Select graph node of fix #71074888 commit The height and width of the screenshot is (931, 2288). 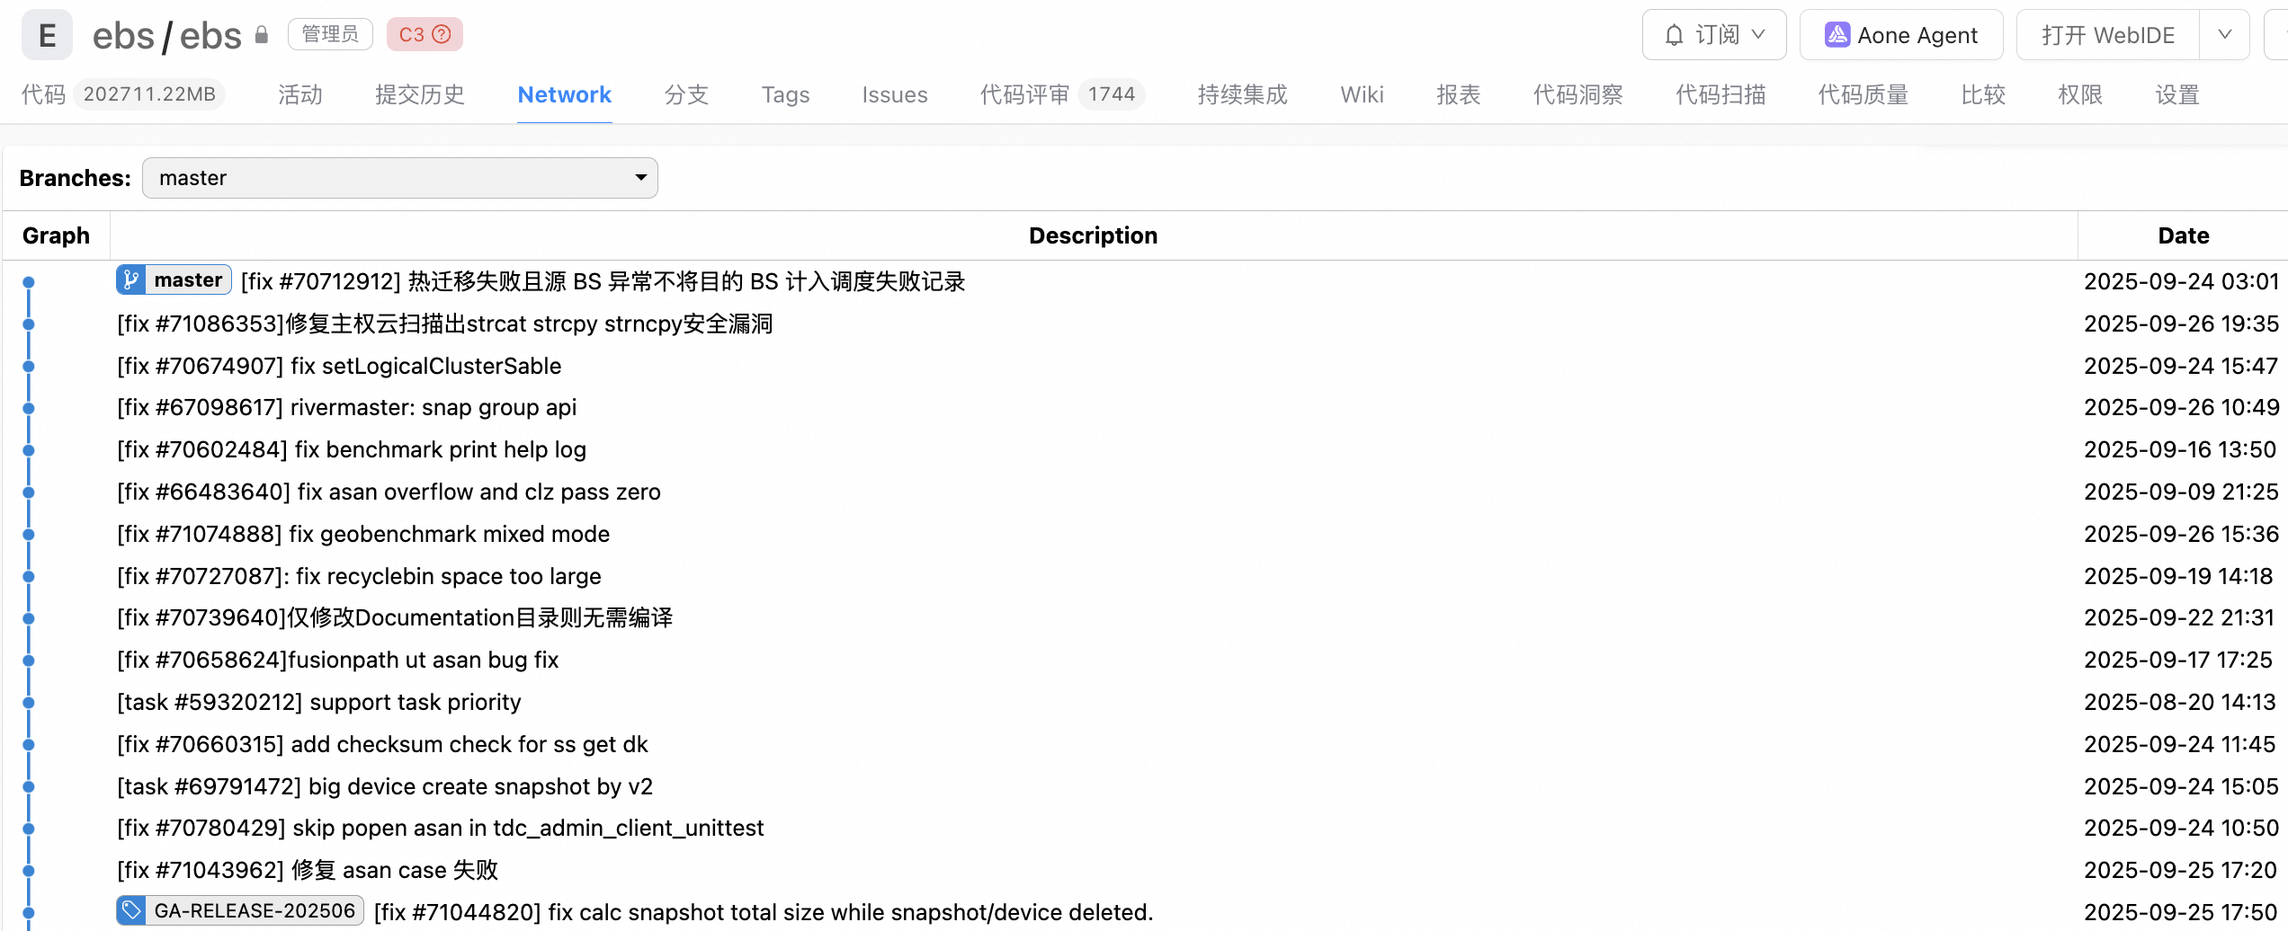pos(29,535)
